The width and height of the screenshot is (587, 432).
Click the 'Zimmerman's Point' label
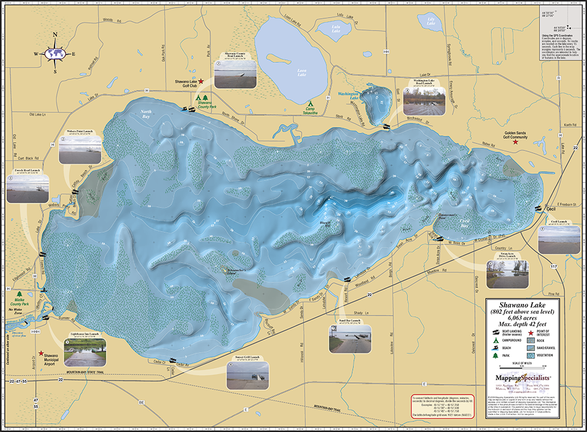click(x=447, y=216)
